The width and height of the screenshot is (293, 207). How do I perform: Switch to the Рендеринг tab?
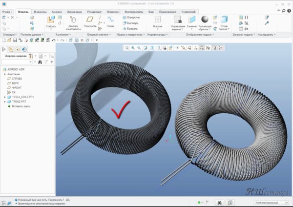click(x=94, y=12)
